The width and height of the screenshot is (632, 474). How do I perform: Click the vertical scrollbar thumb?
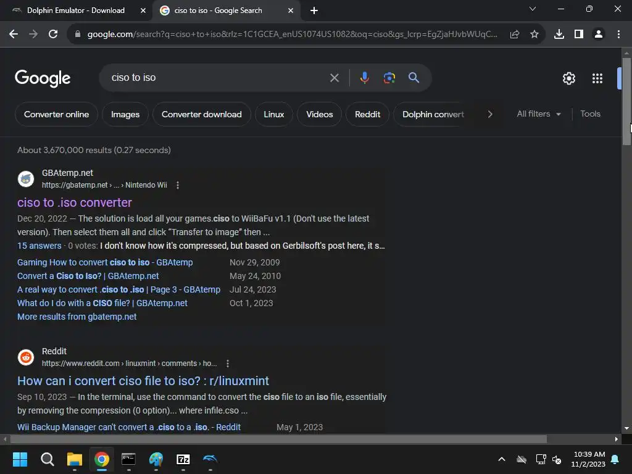(626, 102)
